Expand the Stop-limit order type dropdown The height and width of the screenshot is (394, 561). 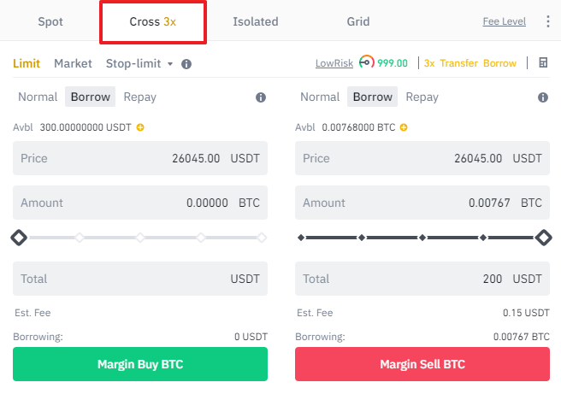point(139,63)
